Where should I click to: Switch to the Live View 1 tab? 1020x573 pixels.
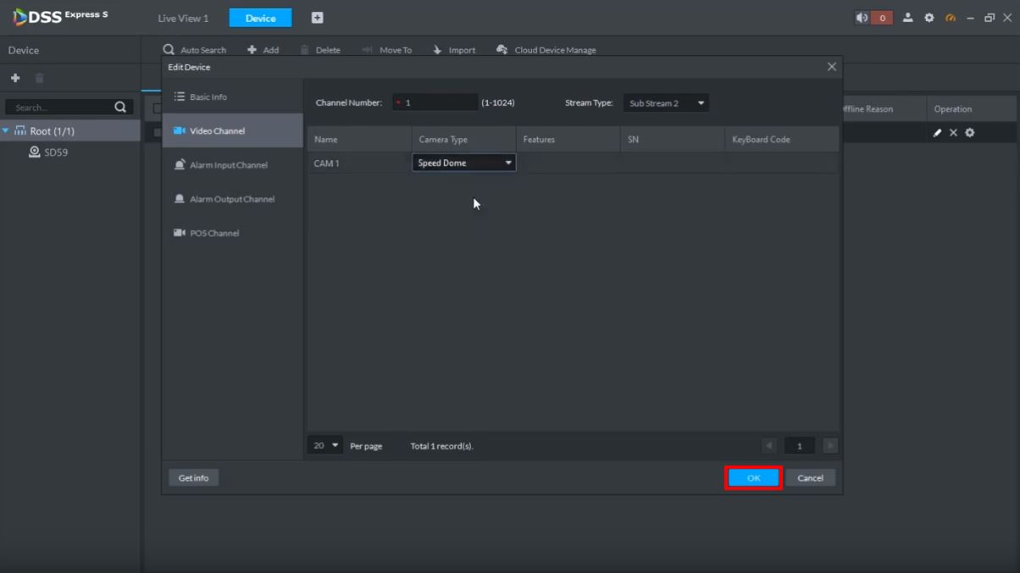coord(183,18)
